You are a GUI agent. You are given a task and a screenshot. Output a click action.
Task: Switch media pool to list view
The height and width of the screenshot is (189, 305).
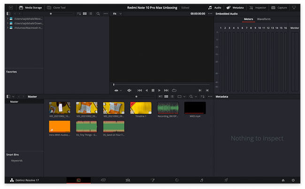click(x=172, y=97)
